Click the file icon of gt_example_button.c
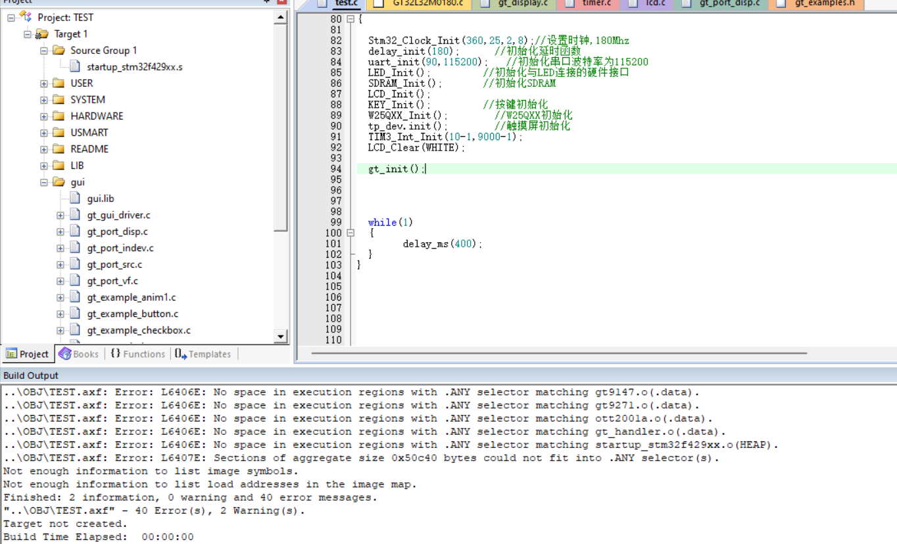This screenshot has width=897, height=544. point(75,313)
